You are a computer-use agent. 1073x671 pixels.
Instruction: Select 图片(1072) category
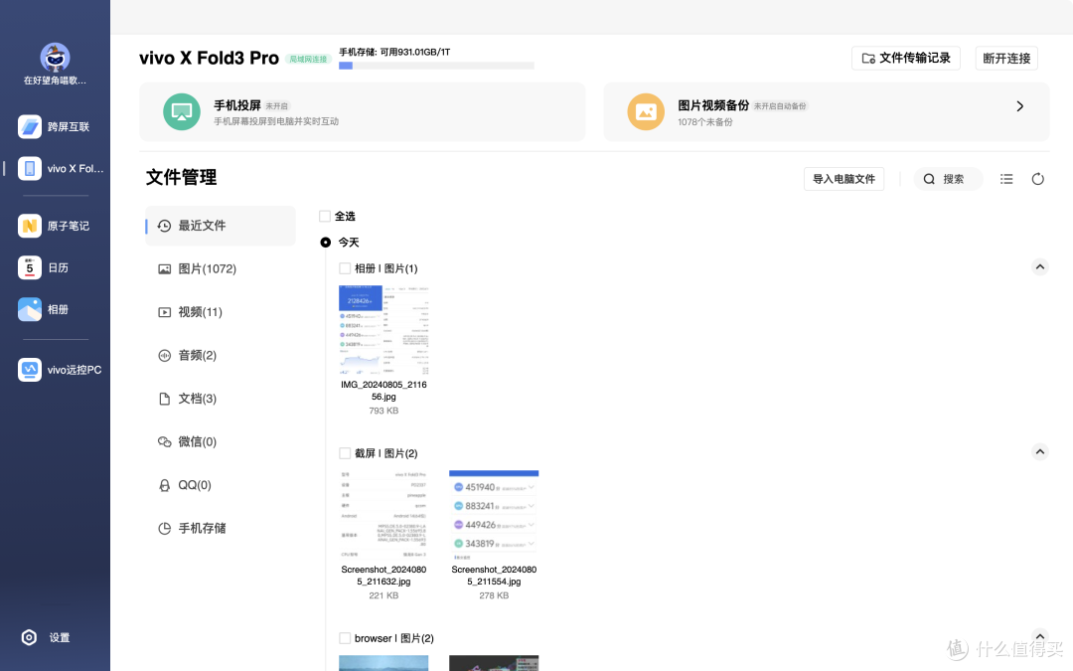pos(221,269)
